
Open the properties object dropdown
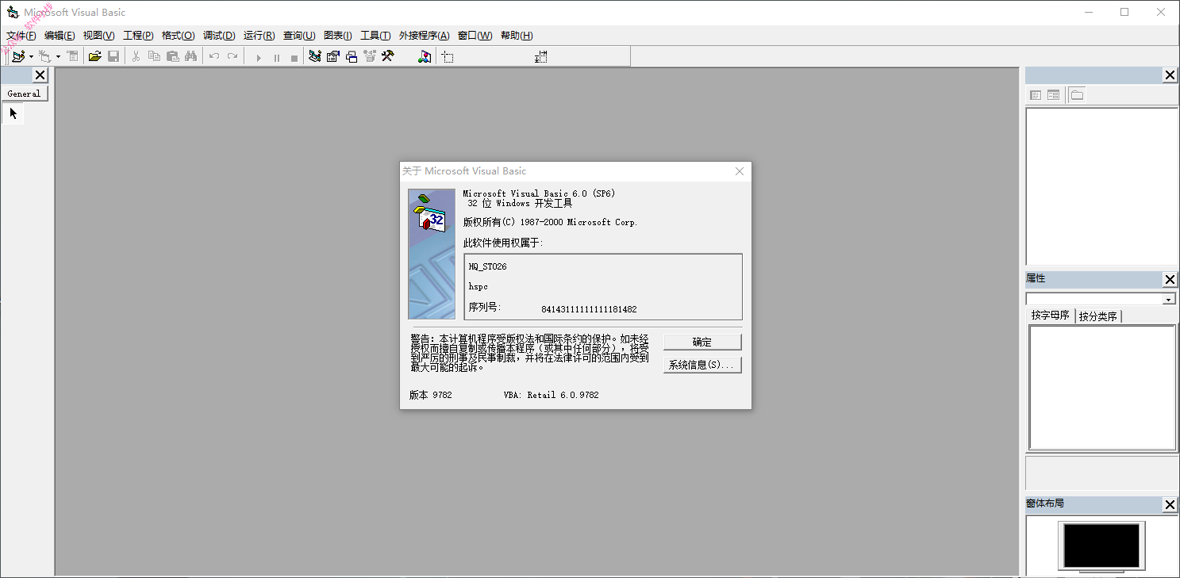(x=1169, y=299)
